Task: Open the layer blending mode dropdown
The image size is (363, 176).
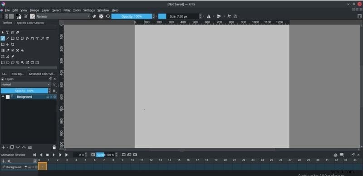Action: 25,85
